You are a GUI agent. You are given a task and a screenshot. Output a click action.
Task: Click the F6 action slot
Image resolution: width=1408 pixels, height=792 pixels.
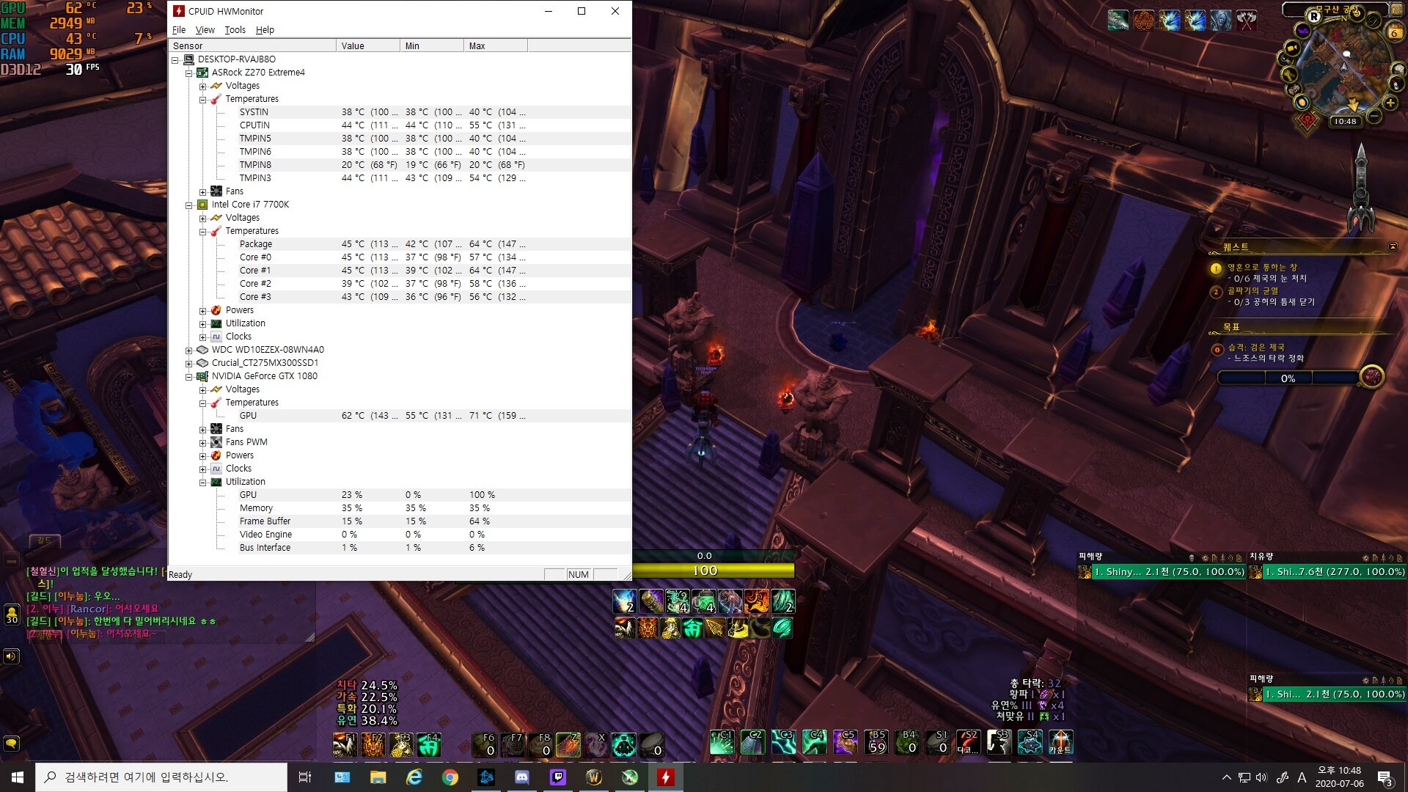(x=484, y=744)
